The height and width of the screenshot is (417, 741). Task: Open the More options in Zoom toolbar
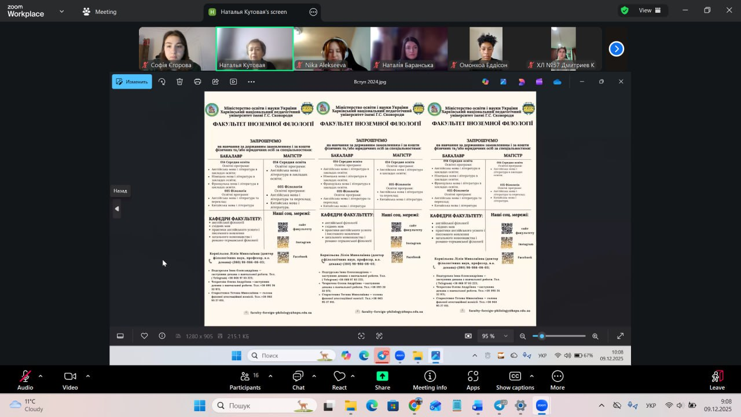click(557, 377)
